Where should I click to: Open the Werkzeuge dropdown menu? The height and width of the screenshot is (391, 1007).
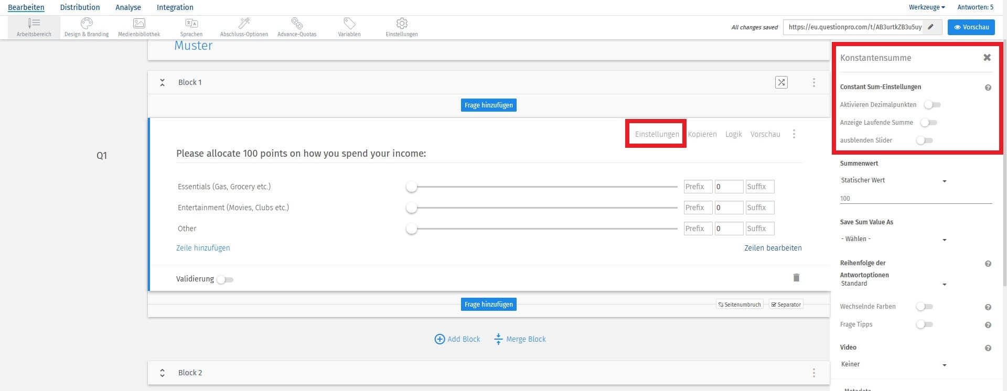(x=927, y=7)
